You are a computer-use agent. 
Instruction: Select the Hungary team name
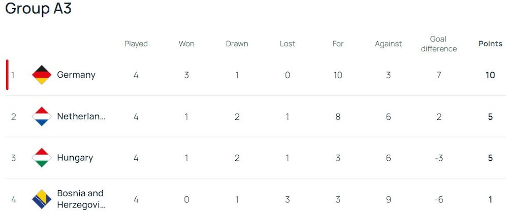click(75, 158)
